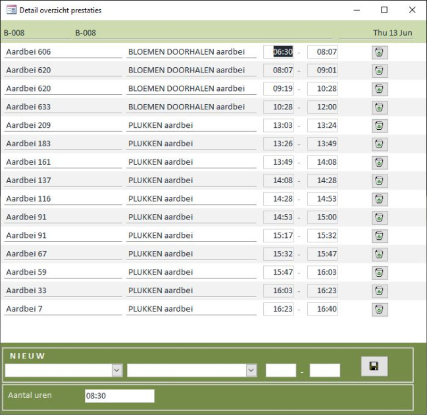Close the Detail overzicht prestaties window
Viewport: 427px width, 415px height.
click(x=412, y=10)
